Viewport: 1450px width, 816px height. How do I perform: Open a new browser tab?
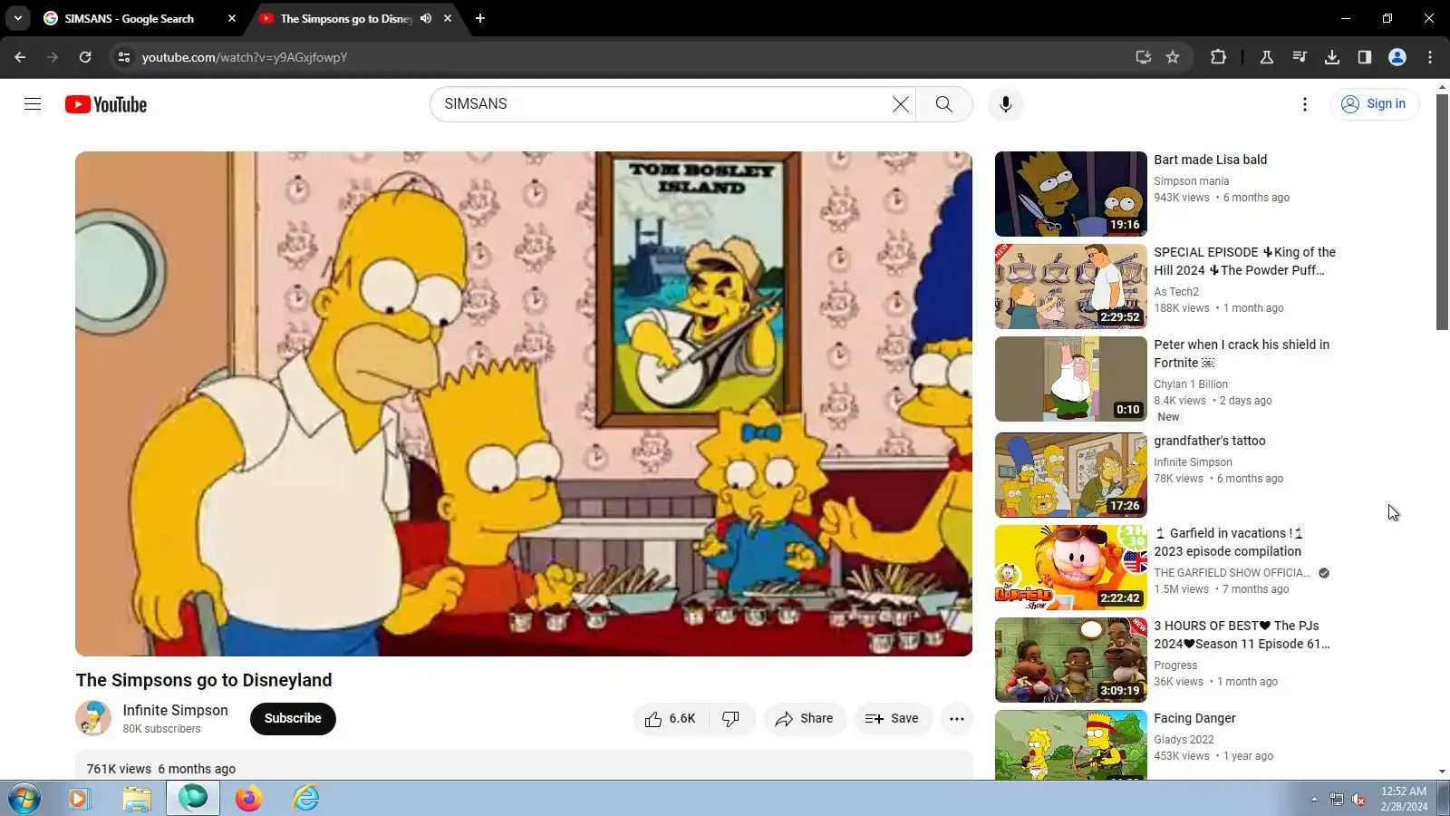480,18
